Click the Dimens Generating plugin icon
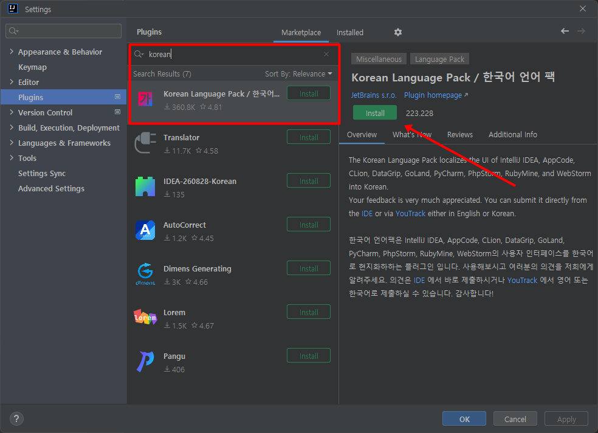 point(145,274)
